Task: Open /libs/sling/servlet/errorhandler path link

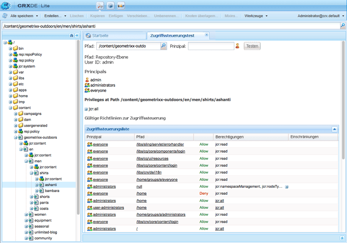Action: [x=160, y=144]
